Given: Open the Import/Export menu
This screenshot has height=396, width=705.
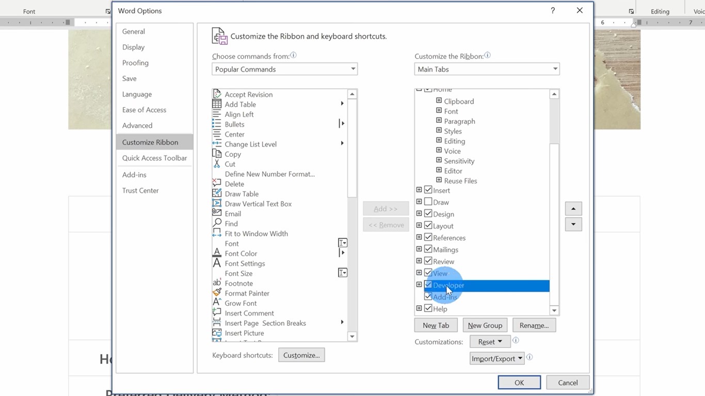Looking at the screenshot, I should click(x=496, y=358).
